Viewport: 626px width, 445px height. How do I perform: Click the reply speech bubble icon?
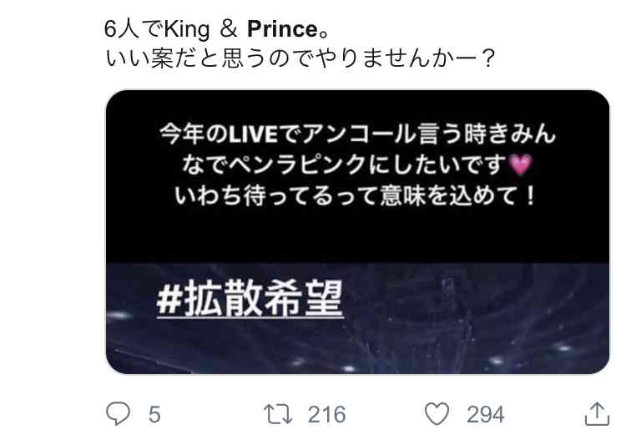(x=119, y=413)
